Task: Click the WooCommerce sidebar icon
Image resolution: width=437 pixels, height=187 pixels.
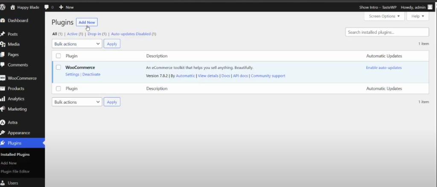Action: (3, 79)
